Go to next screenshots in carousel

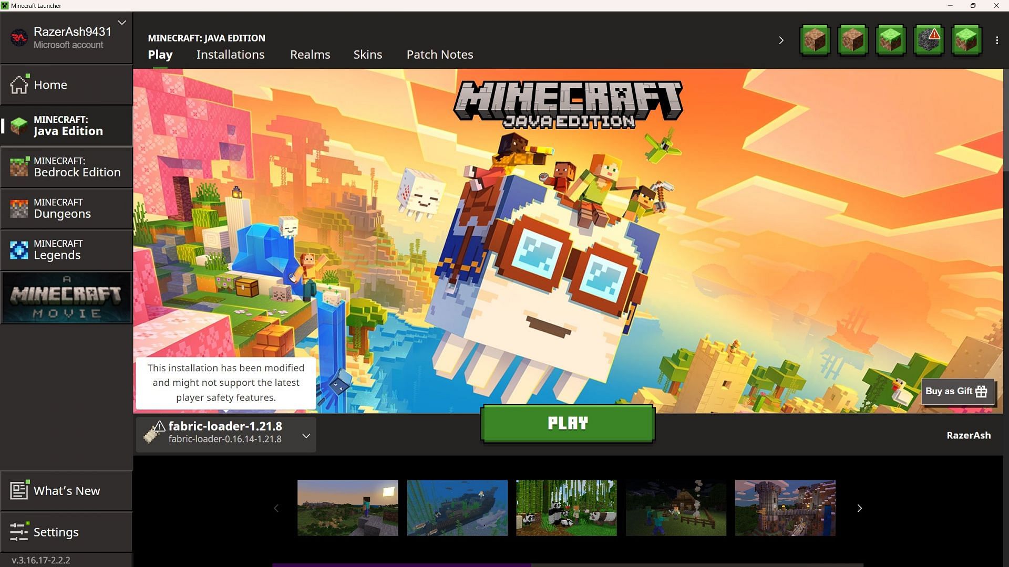(860, 508)
